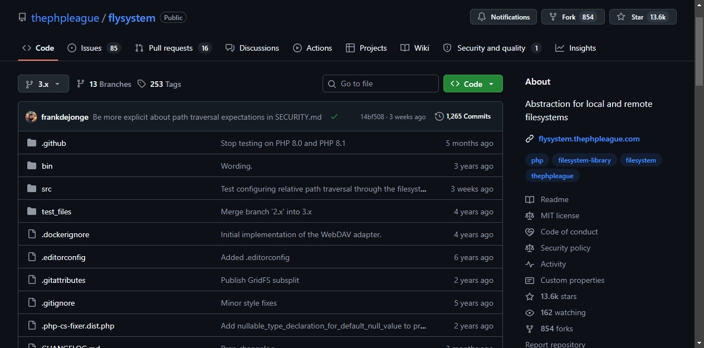Click the green checkmark commit status icon

click(x=334, y=116)
